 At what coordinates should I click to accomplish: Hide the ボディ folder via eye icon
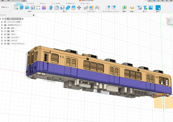(5, 34)
